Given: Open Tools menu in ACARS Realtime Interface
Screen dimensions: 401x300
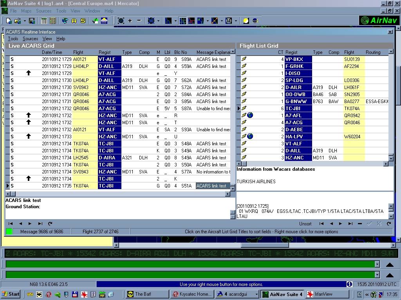Looking at the screenshot, I should point(13,39).
